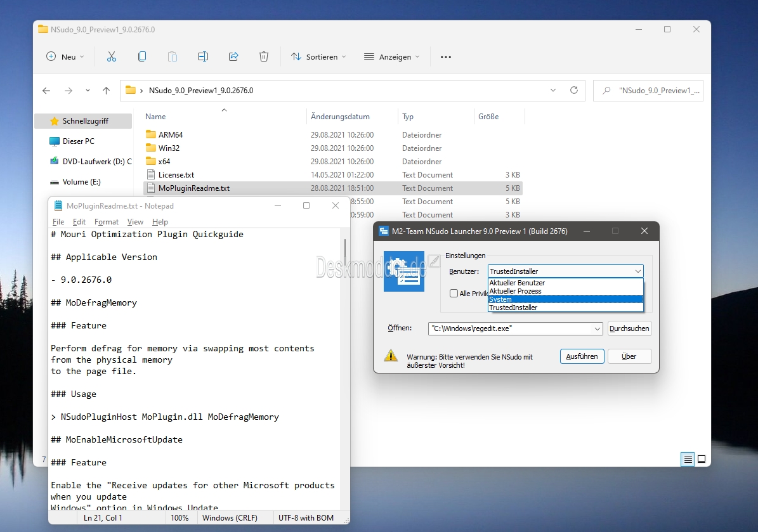This screenshot has height=532, width=758.
Task: Click the Cut scissors icon in Explorer toolbar
Action: coord(112,56)
